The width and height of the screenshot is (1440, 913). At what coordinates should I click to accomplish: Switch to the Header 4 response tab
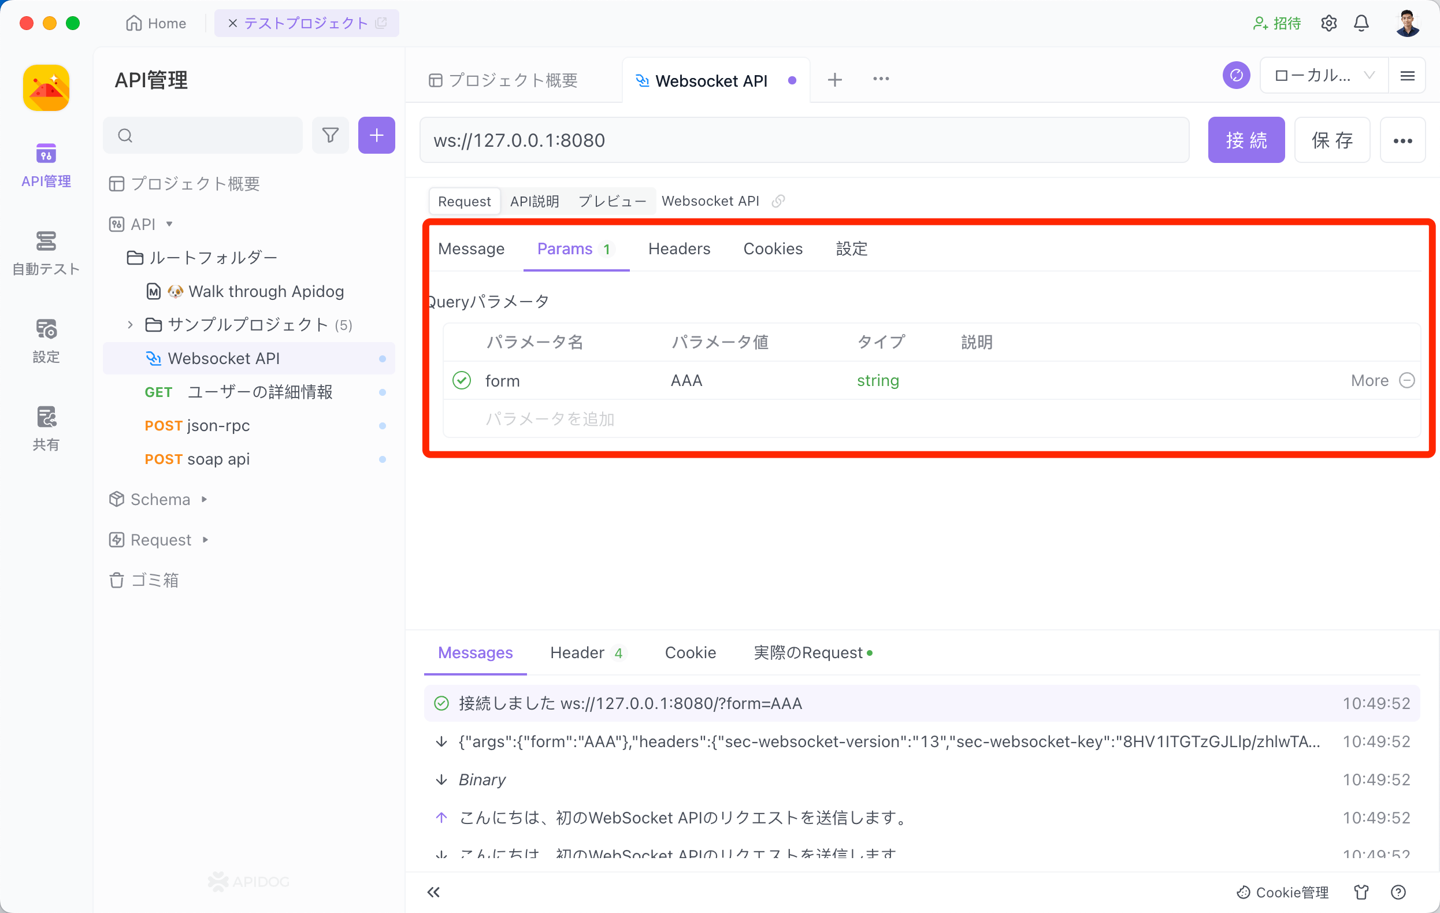(x=587, y=653)
